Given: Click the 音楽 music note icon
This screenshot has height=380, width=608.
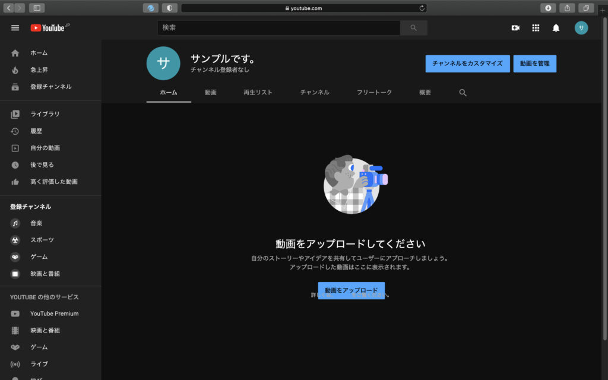Looking at the screenshot, I should click(x=15, y=223).
